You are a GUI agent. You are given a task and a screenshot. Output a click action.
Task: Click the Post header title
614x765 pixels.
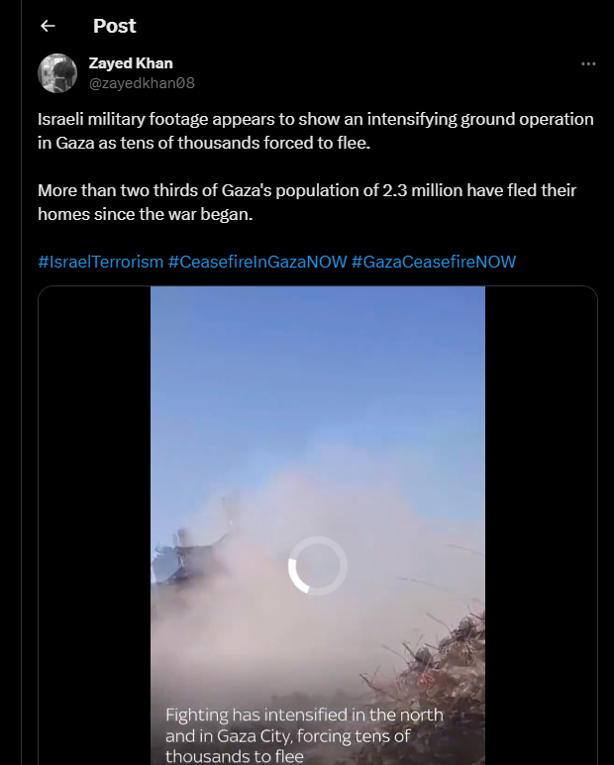click(x=115, y=26)
